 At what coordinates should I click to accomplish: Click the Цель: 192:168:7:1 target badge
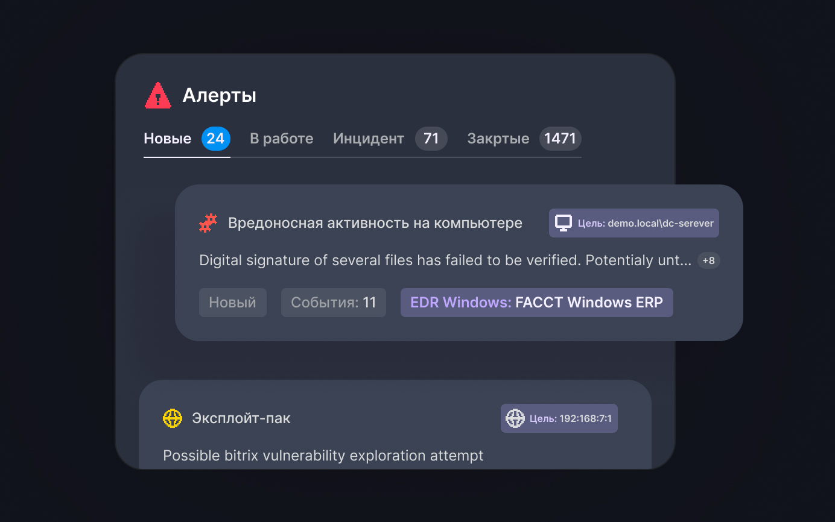559,418
